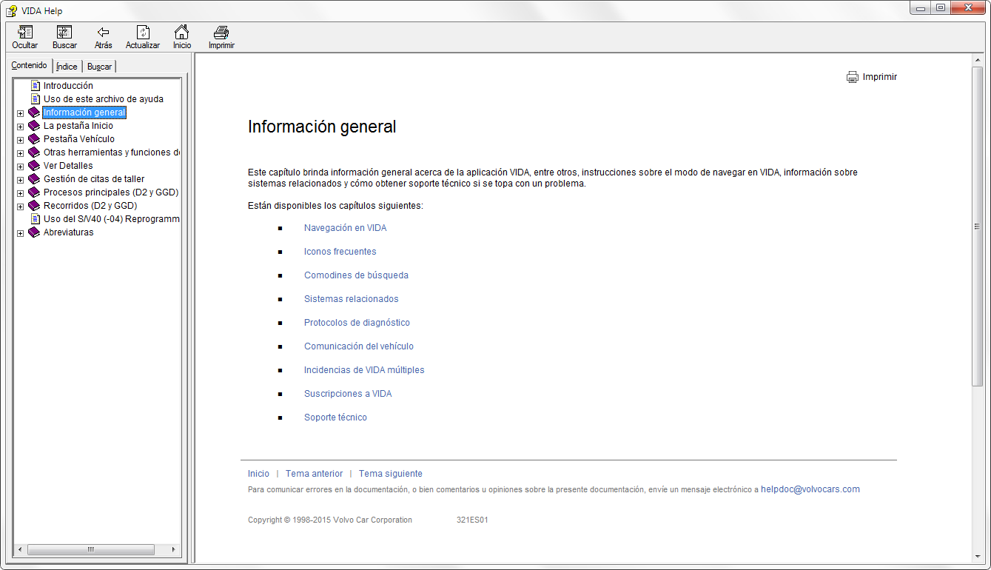Click book icon of Ver Detalles
The width and height of the screenshot is (991, 570).
(x=34, y=166)
